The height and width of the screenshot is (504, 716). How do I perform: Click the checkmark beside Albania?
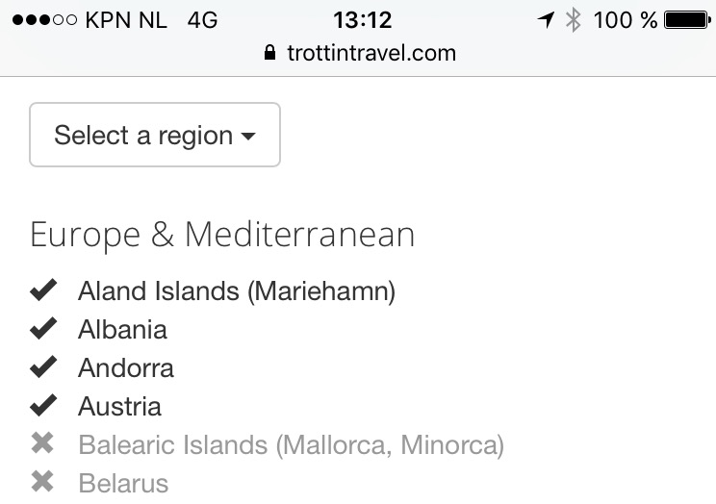point(43,329)
